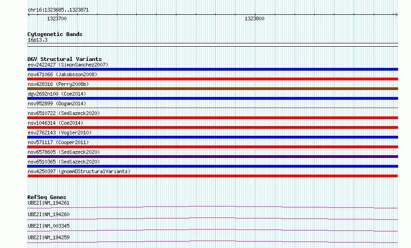The width and height of the screenshot is (411, 248).
Task: Open transcript UBE2I|NM_003345 label
Action: 48,226
